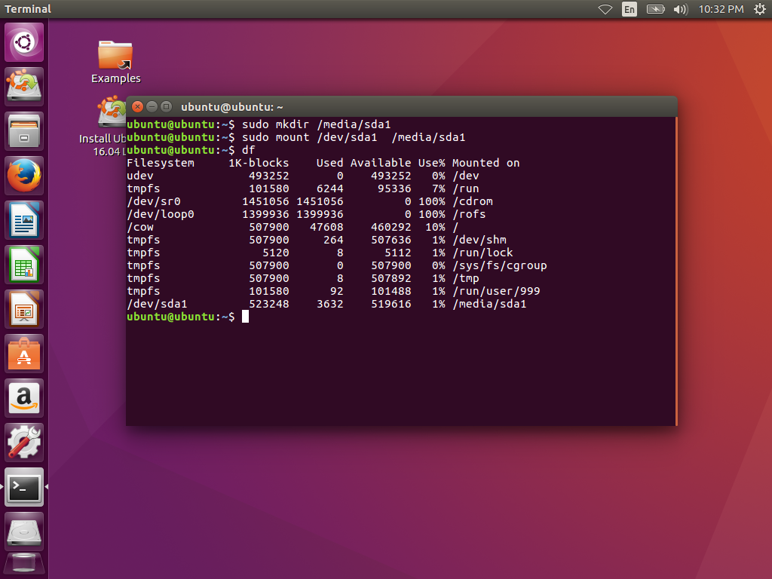
Task: Open the Disks utility icon
Action: pos(23,531)
